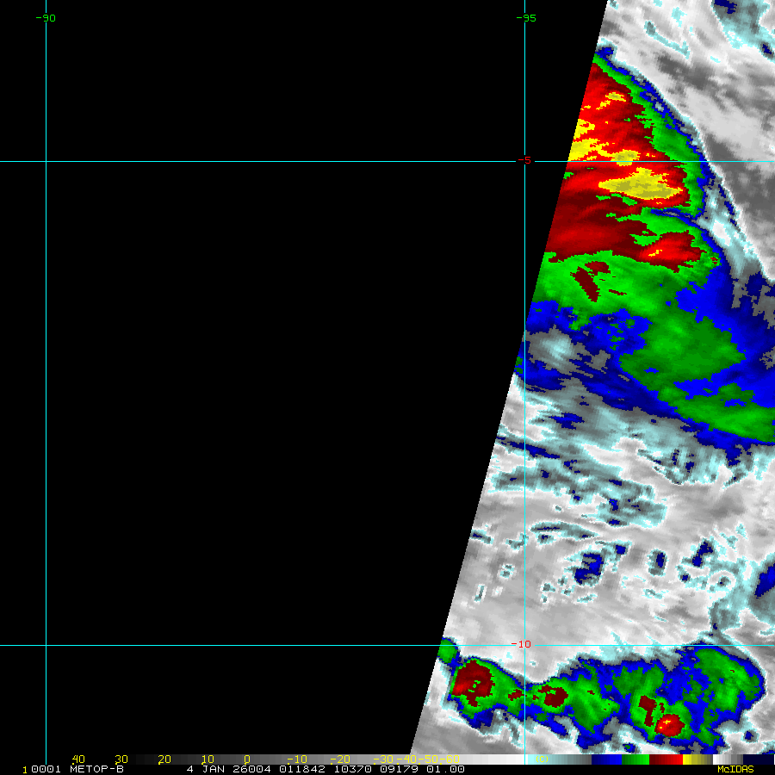Click the (C) unit label on scale
Viewport: 775px width, 775px height.
(x=542, y=759)
